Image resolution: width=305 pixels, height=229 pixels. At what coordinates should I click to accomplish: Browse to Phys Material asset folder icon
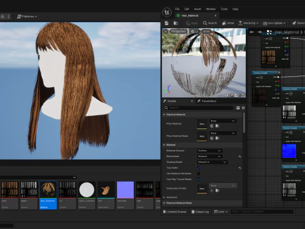pyautogui.click(x=217, y=126)
